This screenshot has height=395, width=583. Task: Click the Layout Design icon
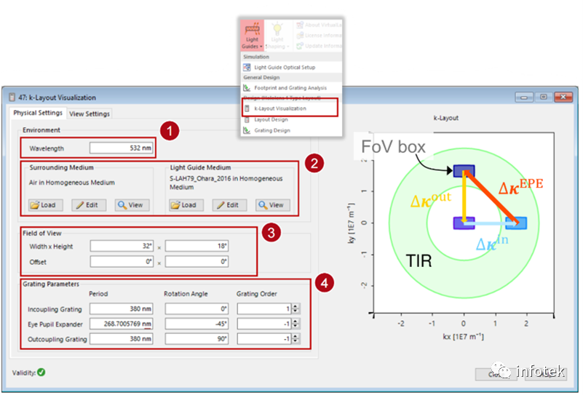click(x=247, y=119)
